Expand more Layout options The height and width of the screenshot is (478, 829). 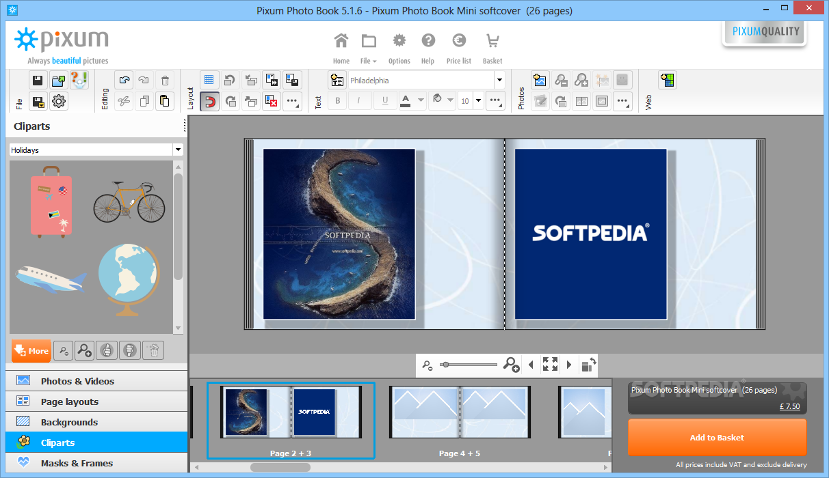pos(292,102)
